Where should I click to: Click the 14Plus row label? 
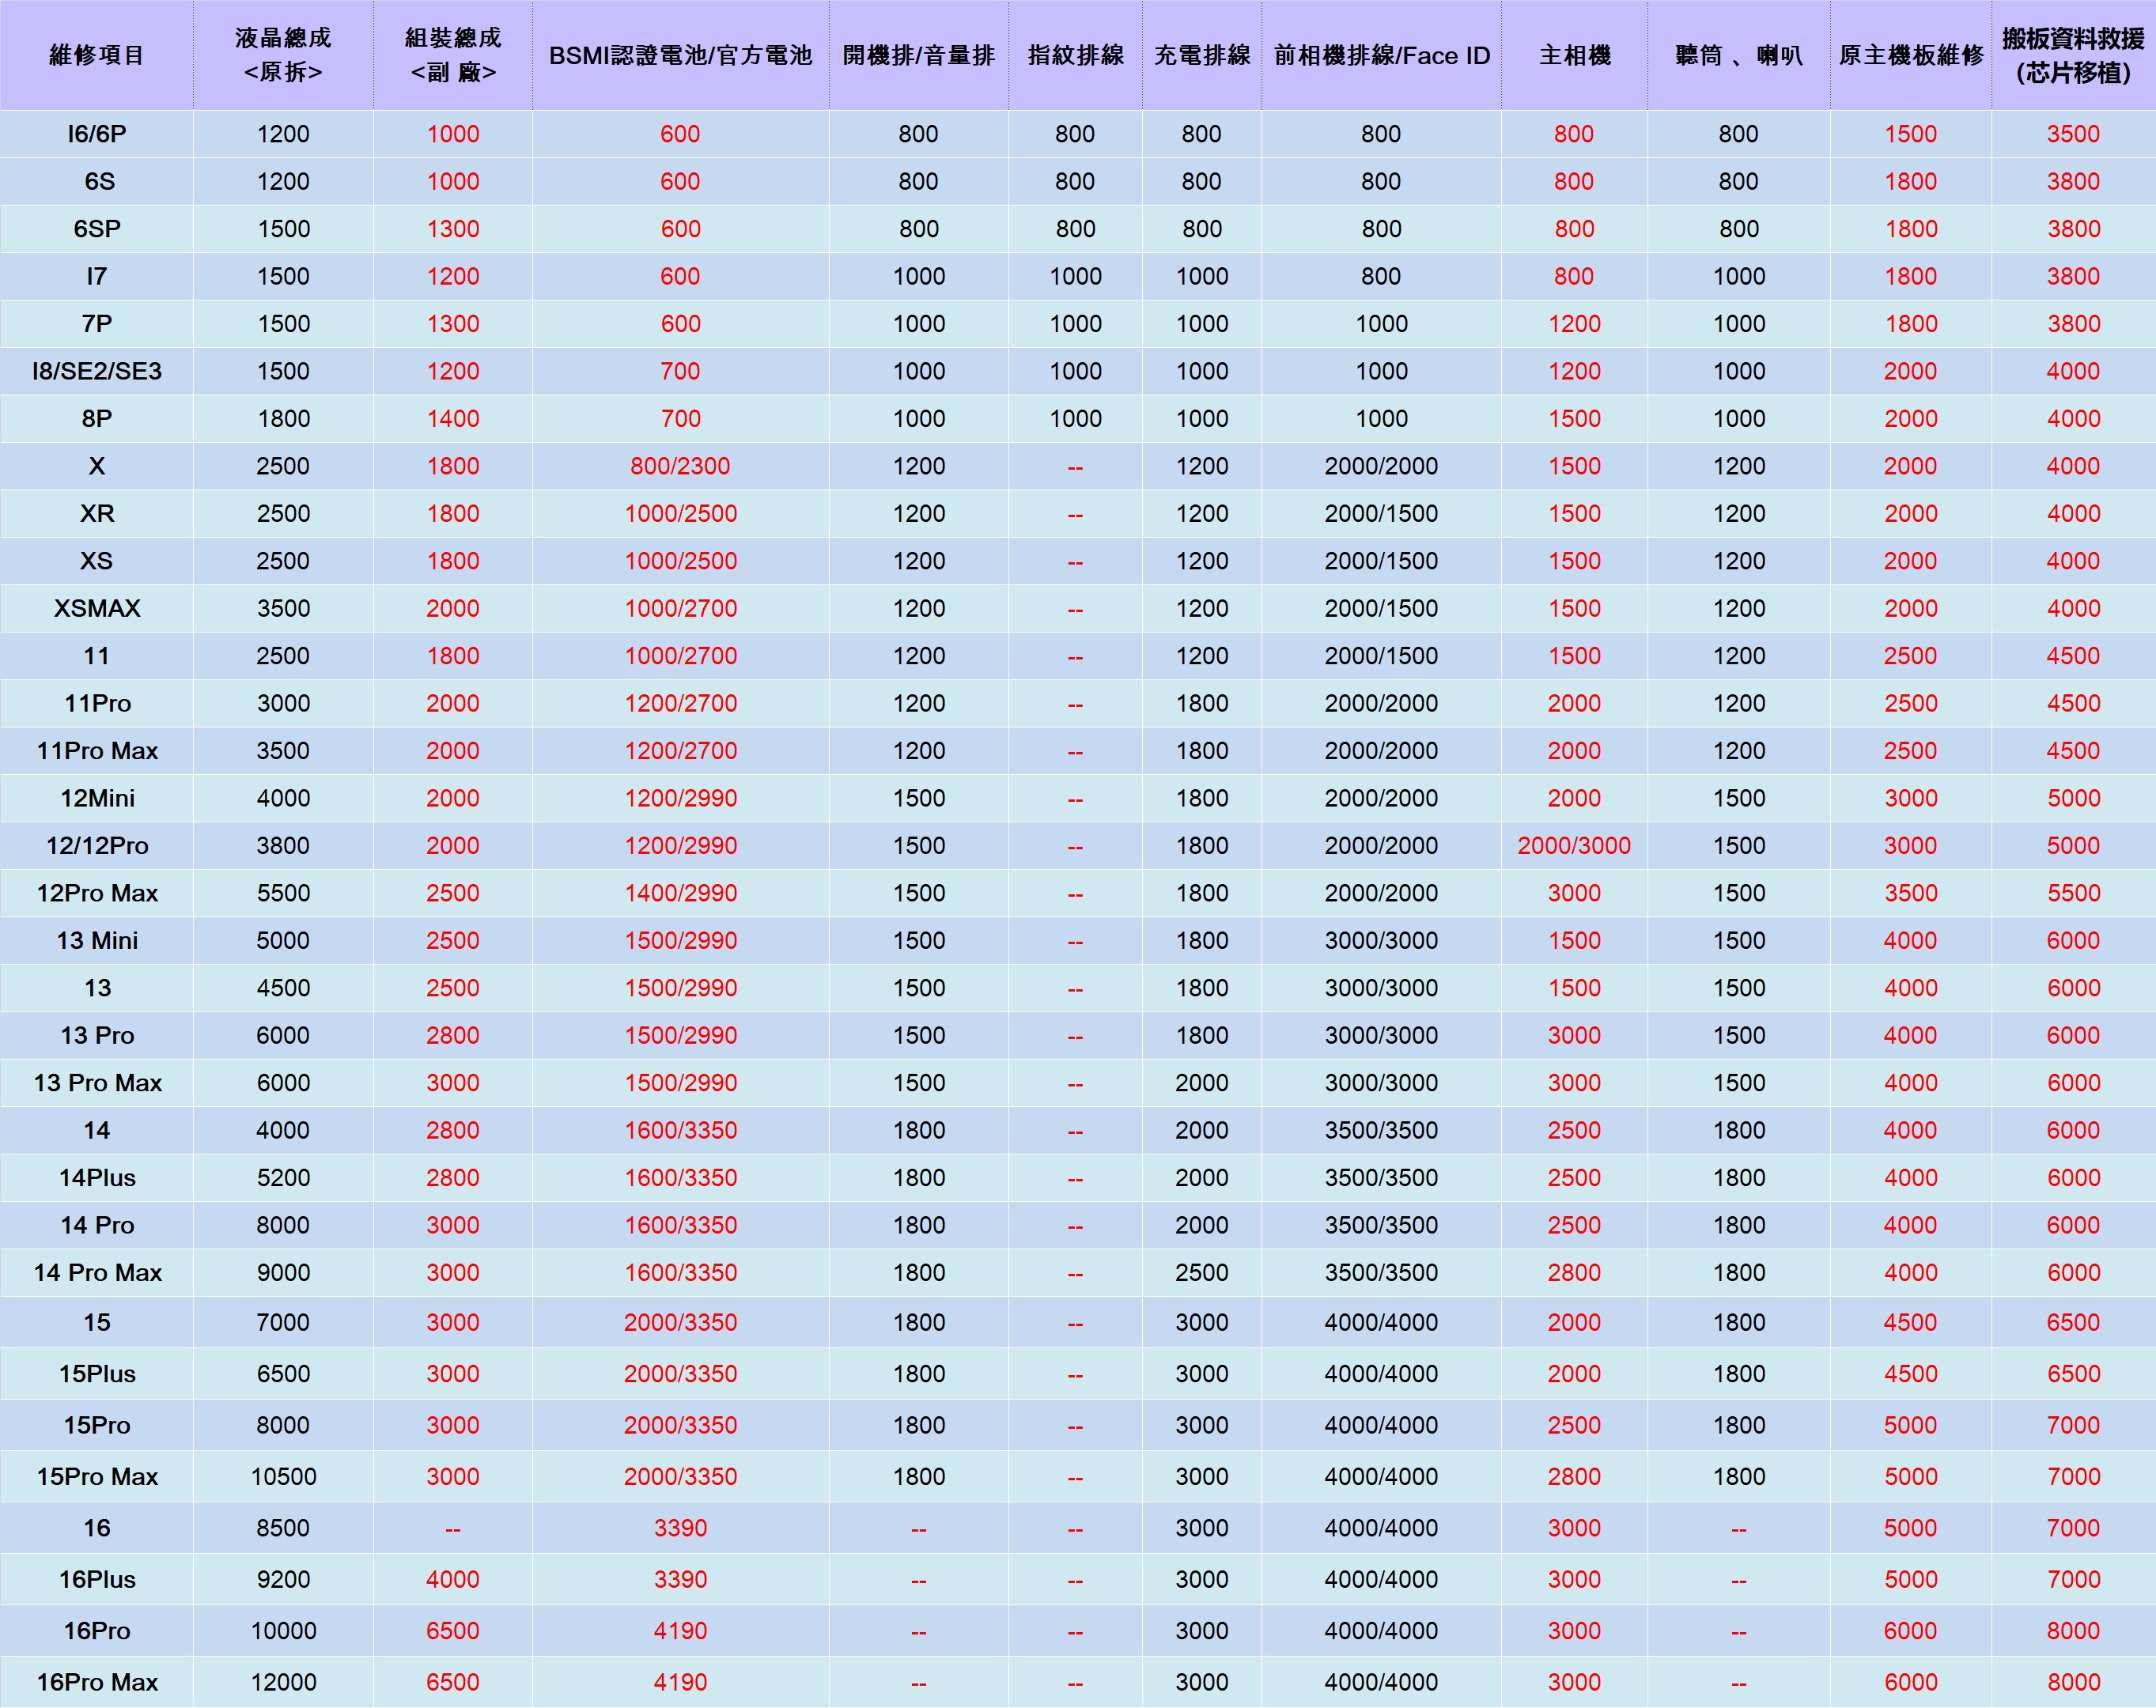point(97,1178)
